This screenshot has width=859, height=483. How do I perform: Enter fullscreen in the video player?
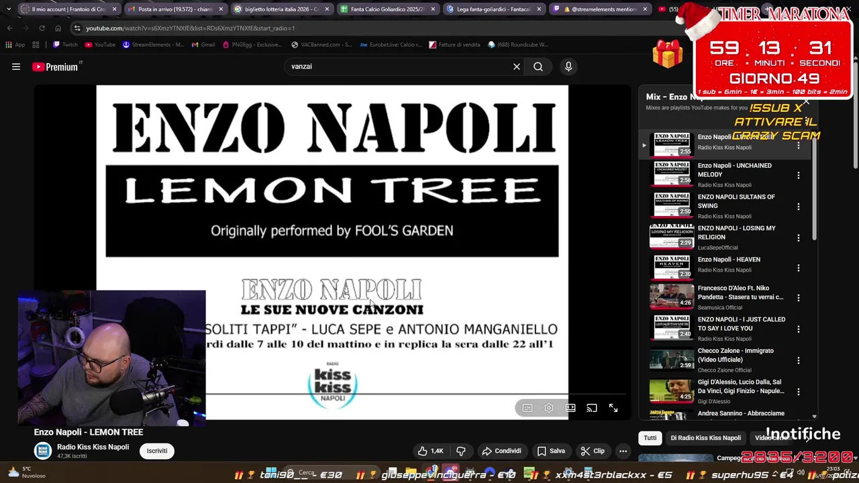613,408
